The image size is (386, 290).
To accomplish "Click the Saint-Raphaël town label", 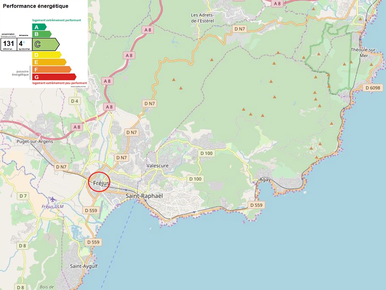I will point(144,196).
